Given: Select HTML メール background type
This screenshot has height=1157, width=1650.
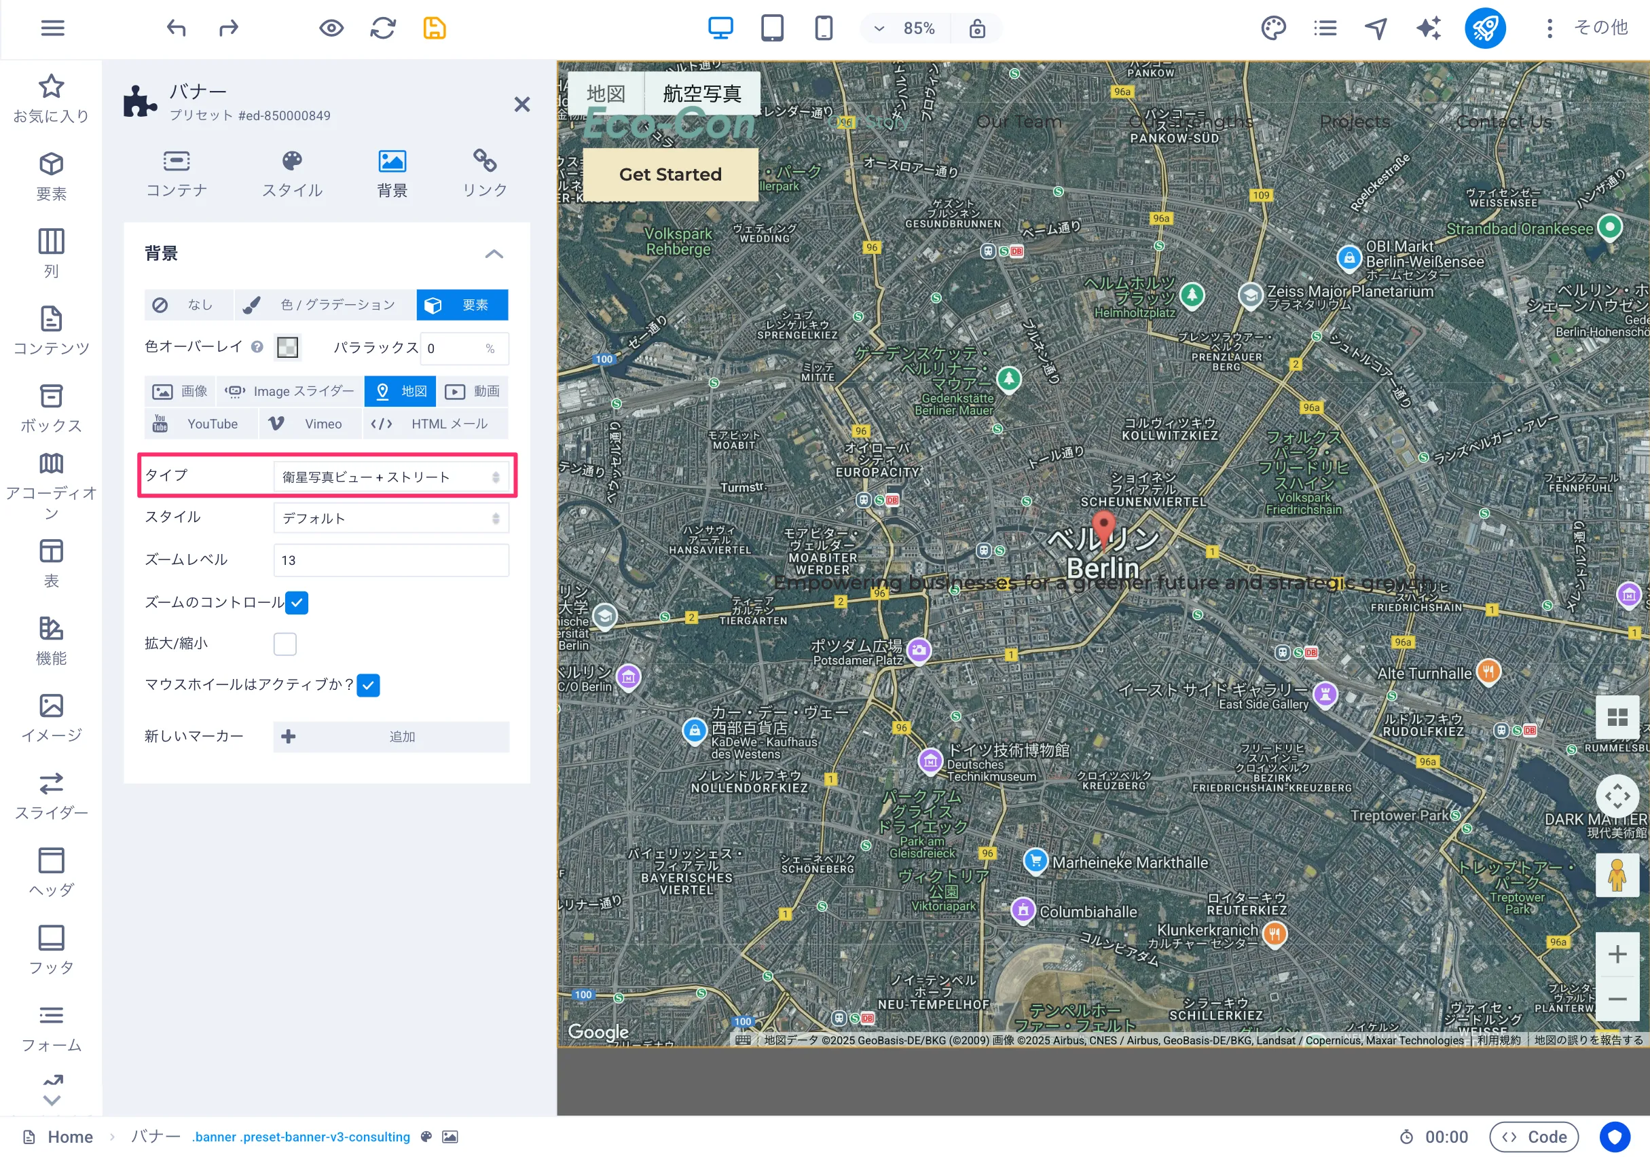Looking at the screenshot, I should 435,423.
